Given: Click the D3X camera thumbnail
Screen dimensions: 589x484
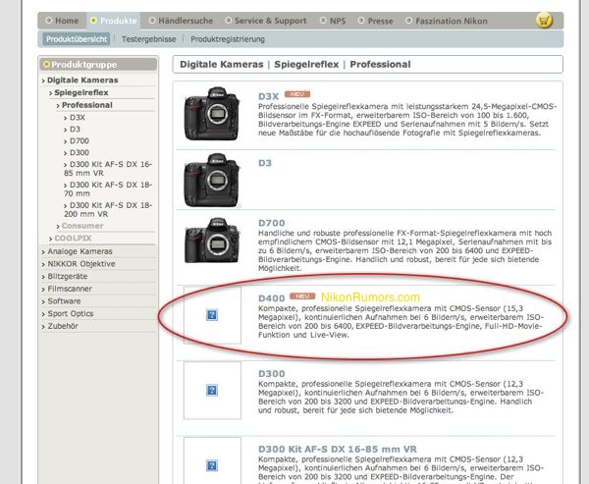Looking at the screenshot, I should [x=211, y=114].
